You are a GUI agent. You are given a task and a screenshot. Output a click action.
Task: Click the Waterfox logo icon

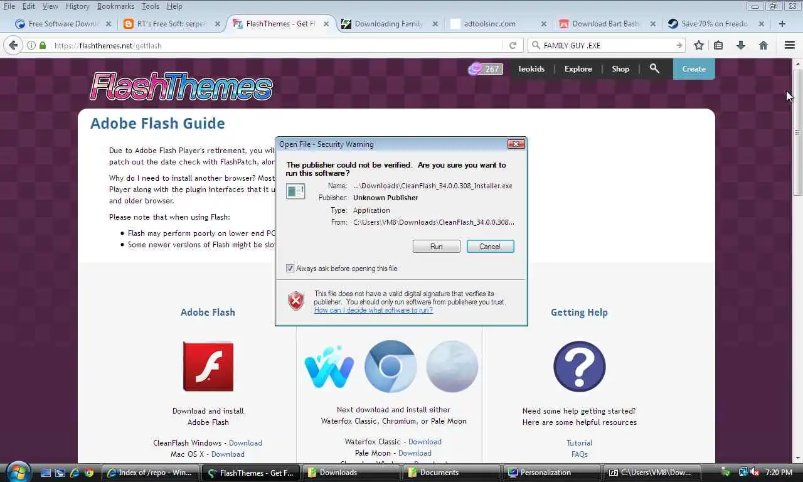tap(329, 367)
